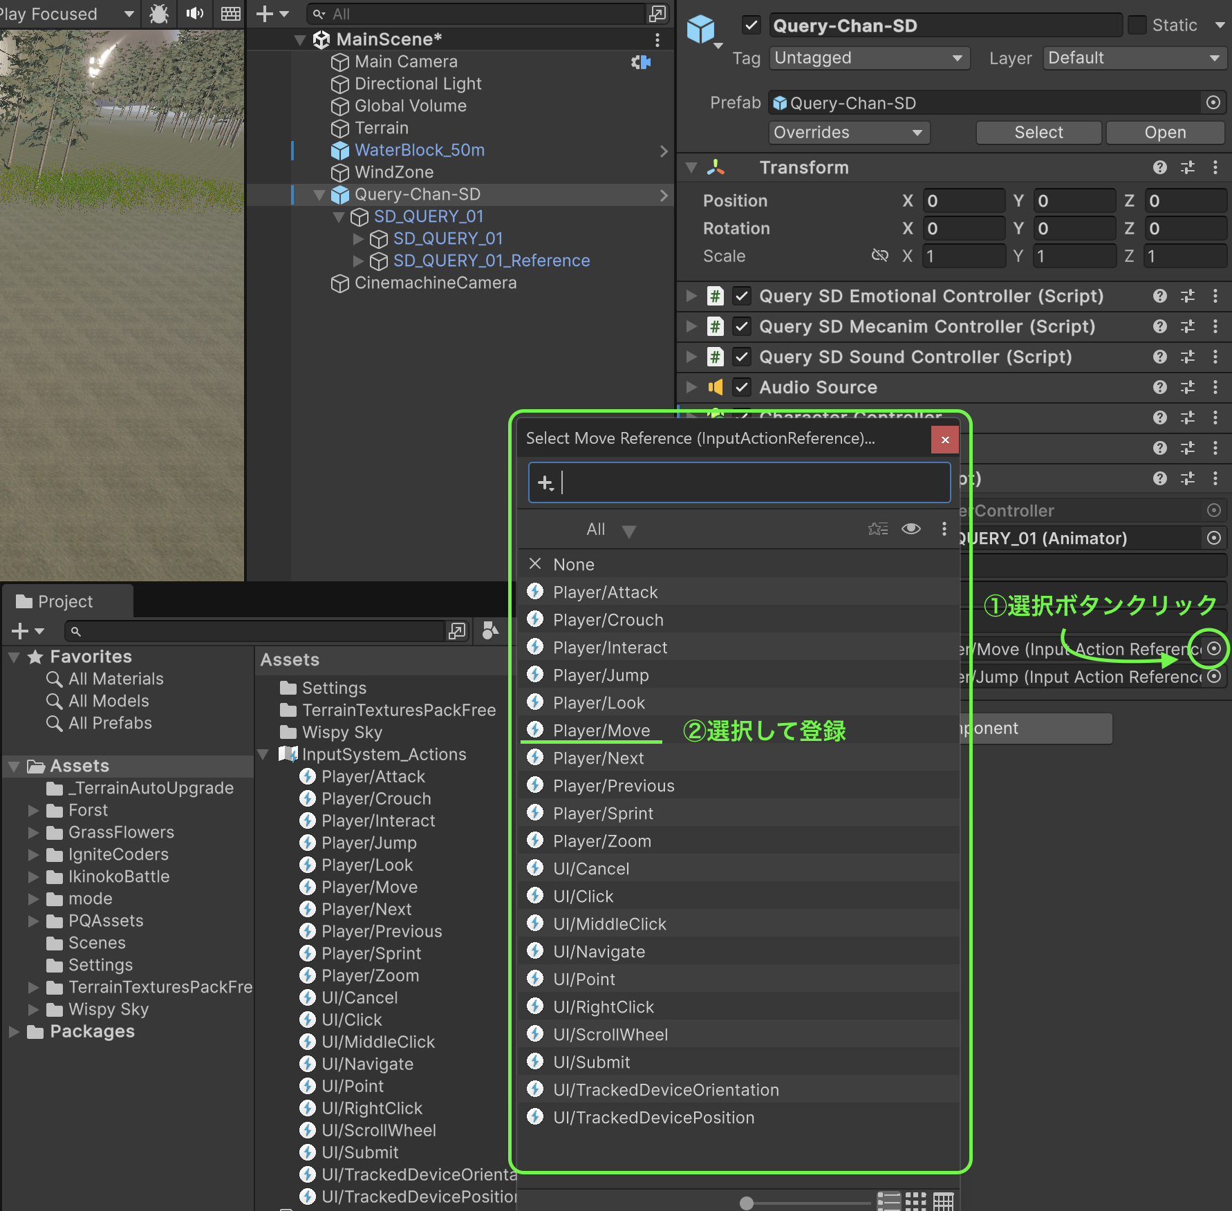Click the Move reference object picker button
Screen dimensions: 1232x1211
click(1214, 648)
